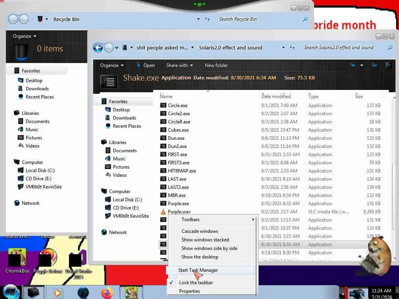Open Music library in Solaris2.0 window sidebar
The image size is (399, 299).
coord(119,159)
